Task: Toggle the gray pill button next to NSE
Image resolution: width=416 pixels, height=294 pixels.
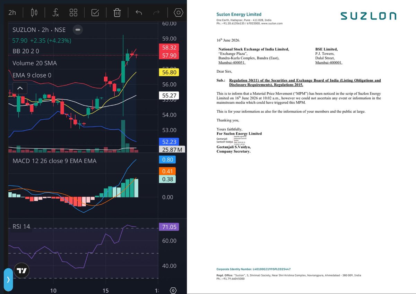Action: pos(78,30)
